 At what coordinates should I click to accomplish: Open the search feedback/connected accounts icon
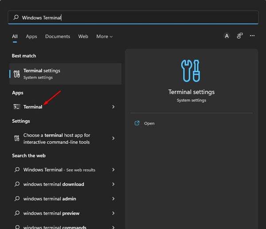click(x=239, y=36)
